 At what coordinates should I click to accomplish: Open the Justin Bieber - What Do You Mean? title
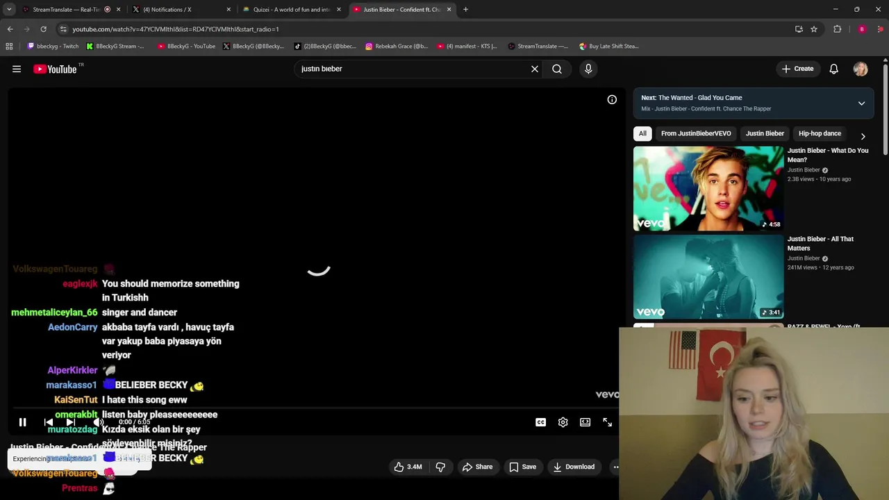tap(828, 155)
